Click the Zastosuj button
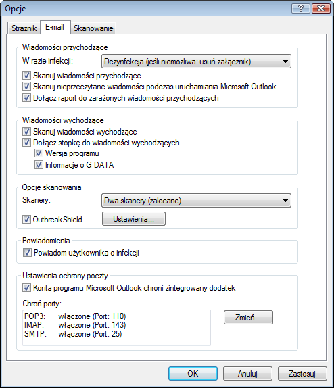The width and height of the screenshot is (334, 388). [302, 374]
